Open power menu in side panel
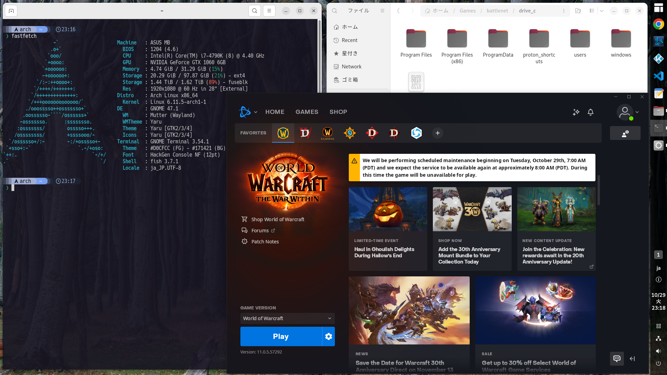667x375 pixels. [x=658, y=364]
